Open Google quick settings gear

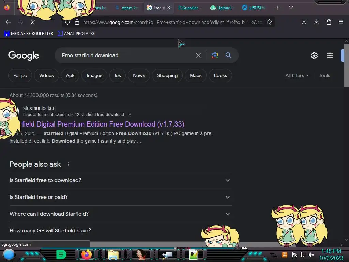coord(314,56)
